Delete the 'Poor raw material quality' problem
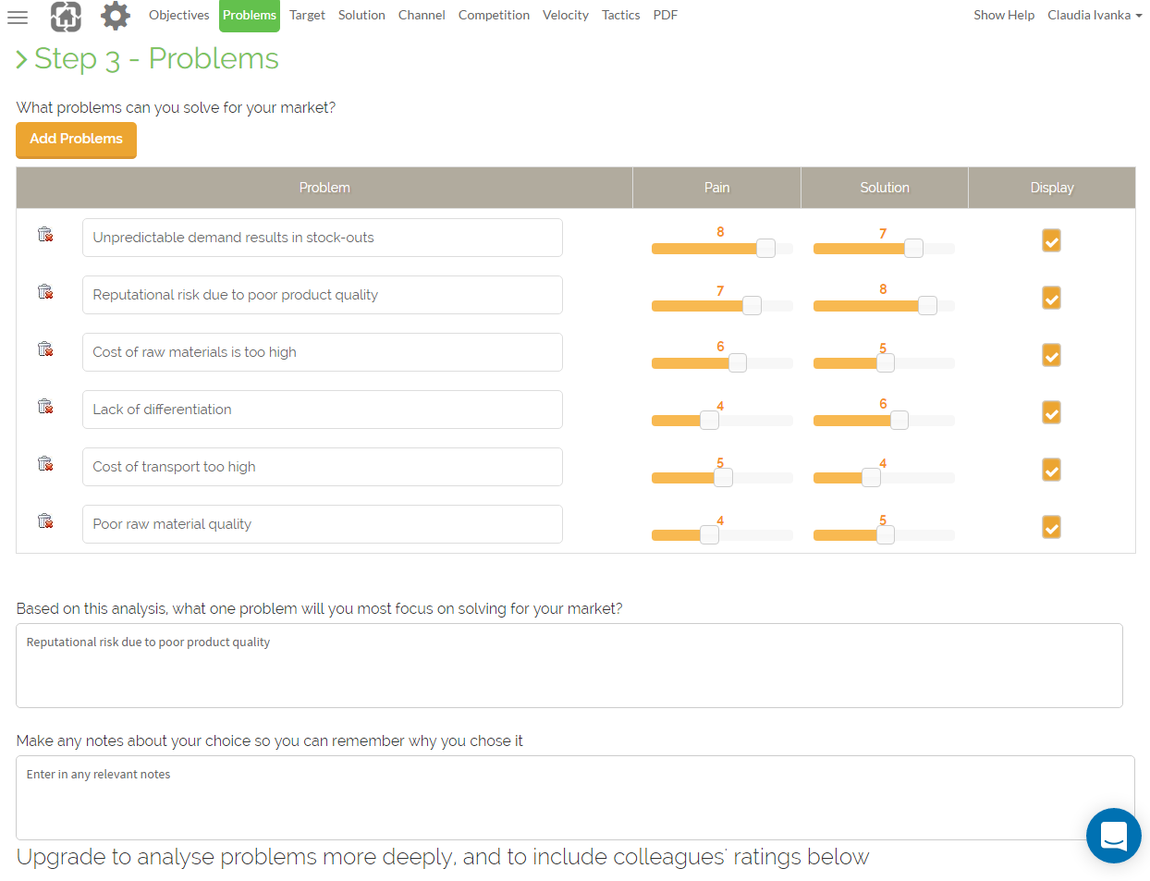 click(45, 520)
